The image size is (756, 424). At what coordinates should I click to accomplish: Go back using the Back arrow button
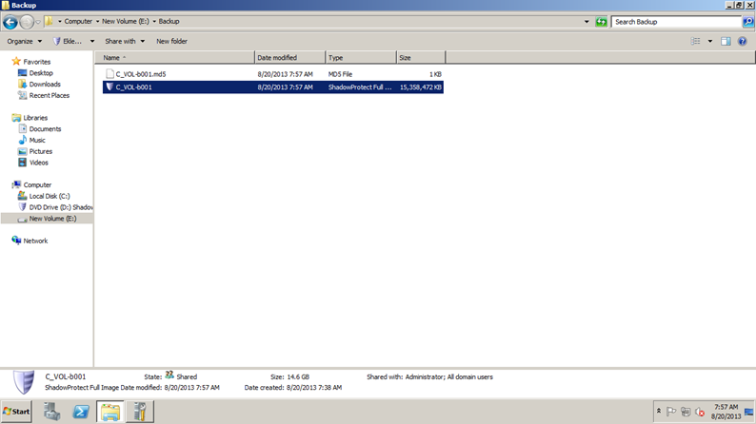coord(10,22)
